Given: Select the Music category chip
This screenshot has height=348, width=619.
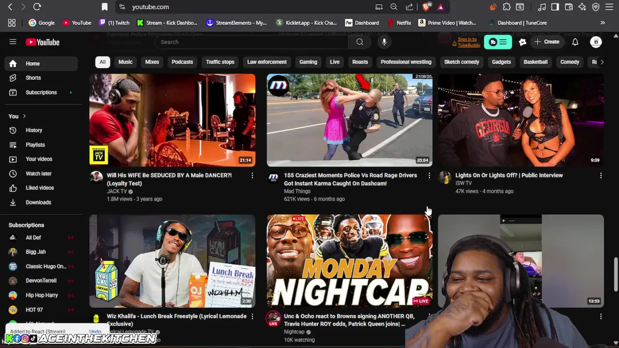Looking at the screenshot, I should (125, 62).
